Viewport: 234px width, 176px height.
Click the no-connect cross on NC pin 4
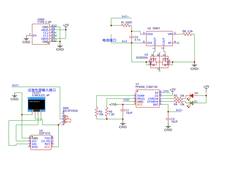[x=178, y=43]
